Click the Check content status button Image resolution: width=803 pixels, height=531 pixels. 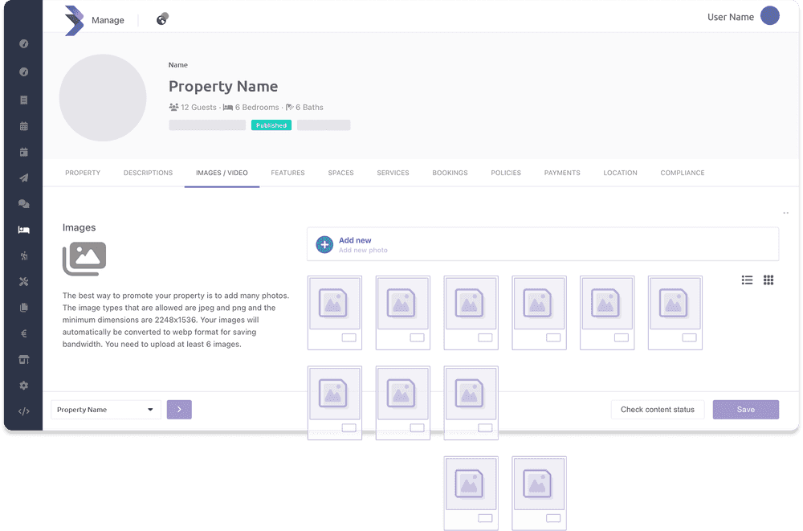(x=658, y=410)
